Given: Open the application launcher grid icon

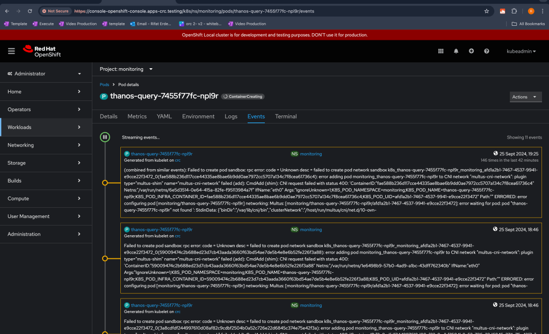Looking at the screenshot, I should [x=441, y=51].
